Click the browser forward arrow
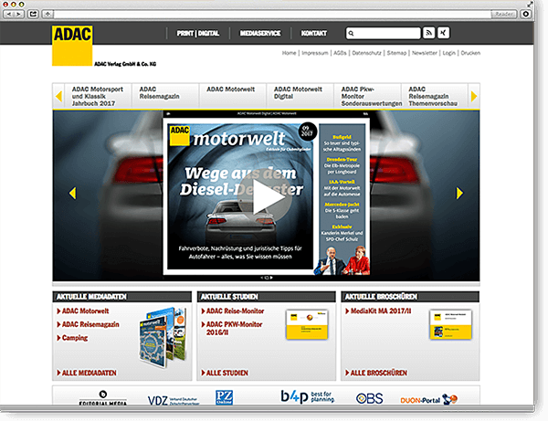 19,14
